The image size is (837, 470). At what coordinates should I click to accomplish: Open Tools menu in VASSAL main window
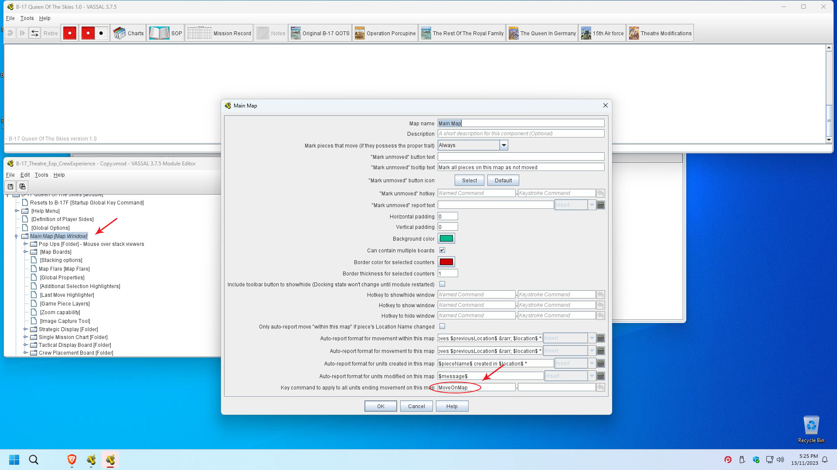(27, 18)
